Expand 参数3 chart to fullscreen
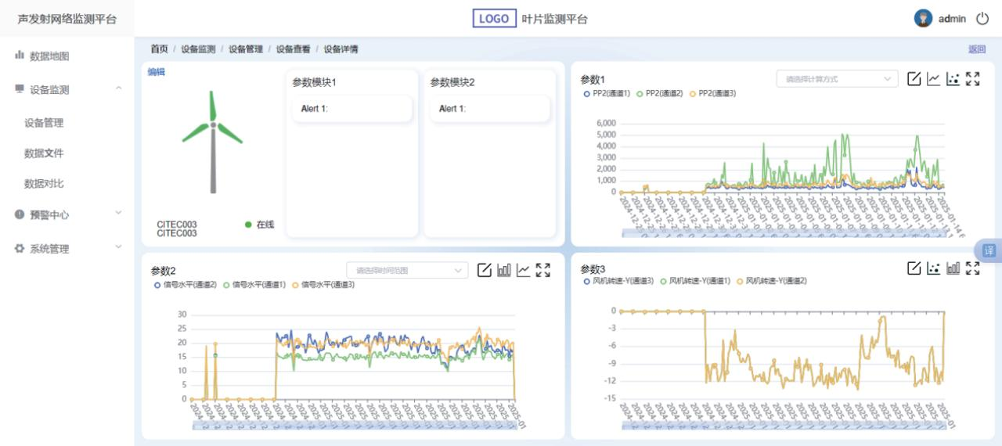 point(973,268)
